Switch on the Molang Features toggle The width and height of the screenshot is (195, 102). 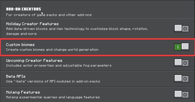[182, 94]
